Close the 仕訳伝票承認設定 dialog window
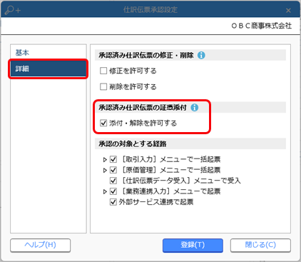This screenshot has height=262, width=301. pos(288,10)
